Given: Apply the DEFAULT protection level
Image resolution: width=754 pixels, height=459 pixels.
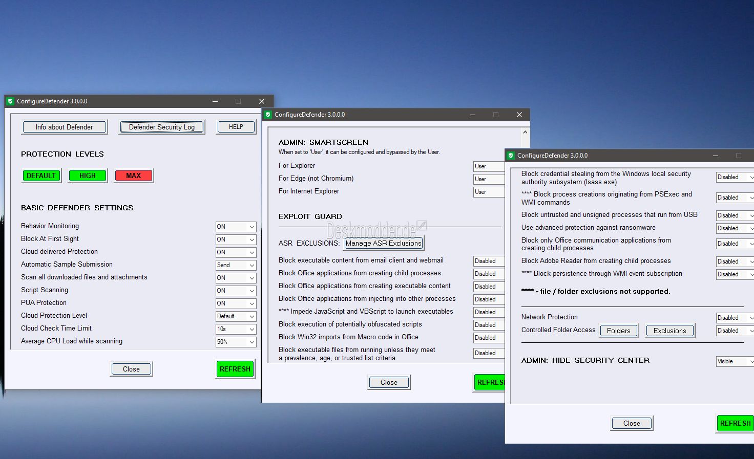Looking at the screenshot, I should (41, 176).
